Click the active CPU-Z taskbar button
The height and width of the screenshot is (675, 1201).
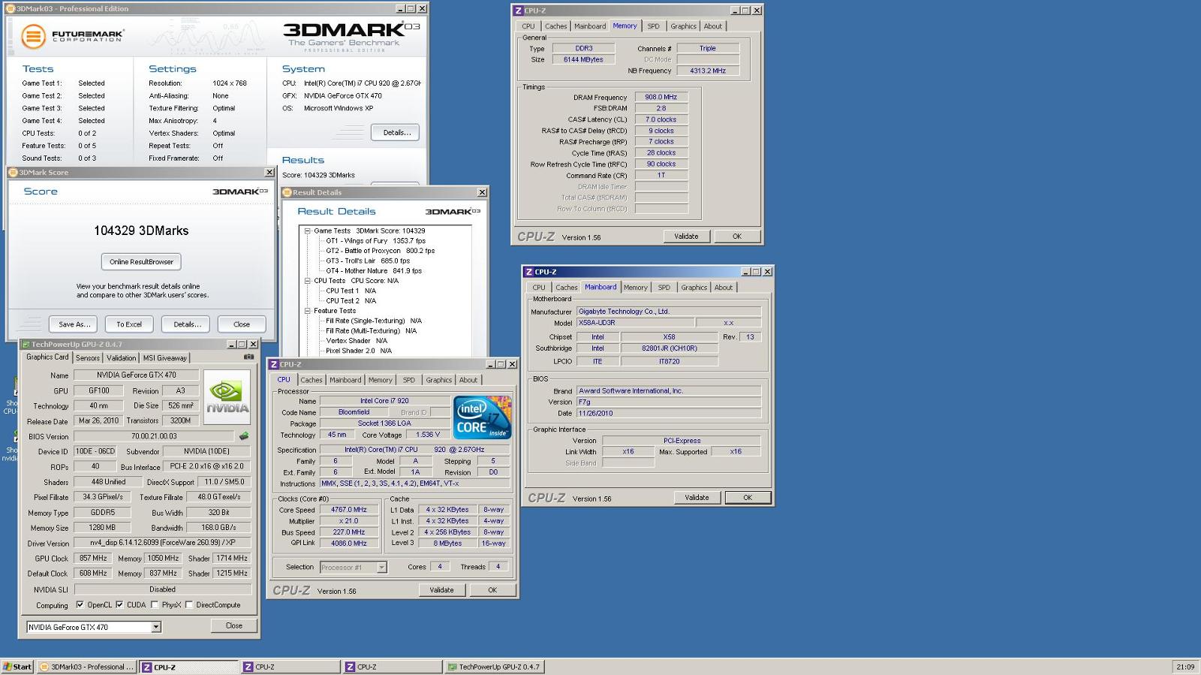point(189,667)
